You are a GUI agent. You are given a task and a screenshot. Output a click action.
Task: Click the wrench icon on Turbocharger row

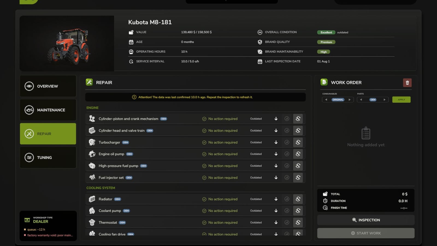[298, 142]
